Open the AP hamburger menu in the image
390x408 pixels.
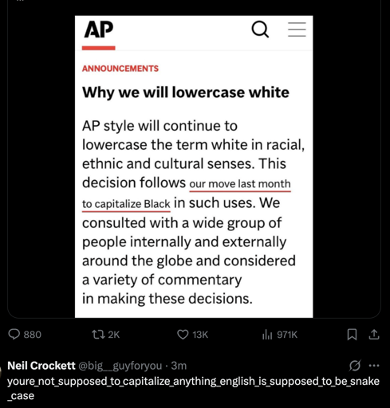pos(297,29)
